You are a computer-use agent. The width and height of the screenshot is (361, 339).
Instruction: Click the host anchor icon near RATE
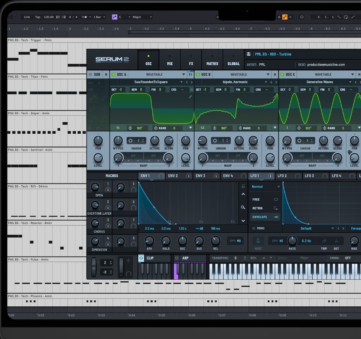pyautogui.click(x=258, y=241)
